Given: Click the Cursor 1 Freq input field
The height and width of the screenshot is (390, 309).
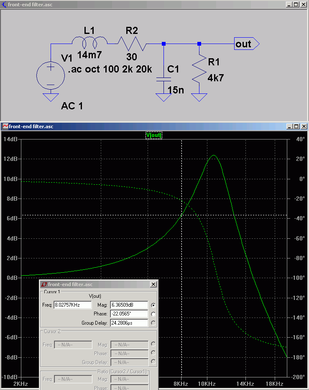Looking at the screenshot, I should click(73, 305).
